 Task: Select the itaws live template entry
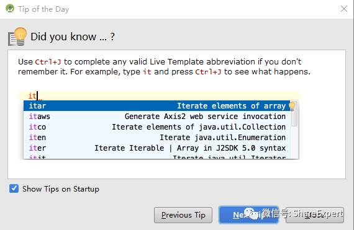tap(157, 116)
